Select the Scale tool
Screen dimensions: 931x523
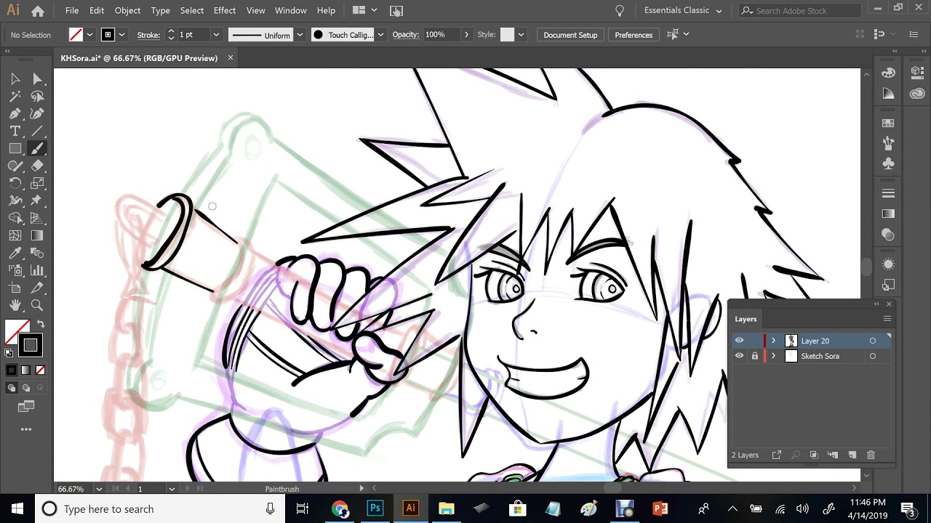coord(37,183)
